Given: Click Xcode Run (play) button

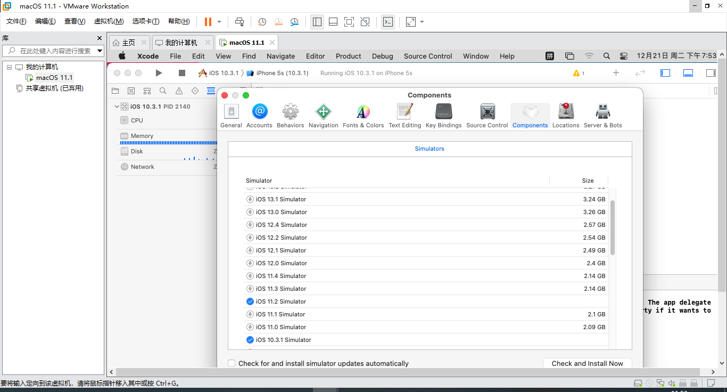Looking at the screenshot, I should pos(159,73).
